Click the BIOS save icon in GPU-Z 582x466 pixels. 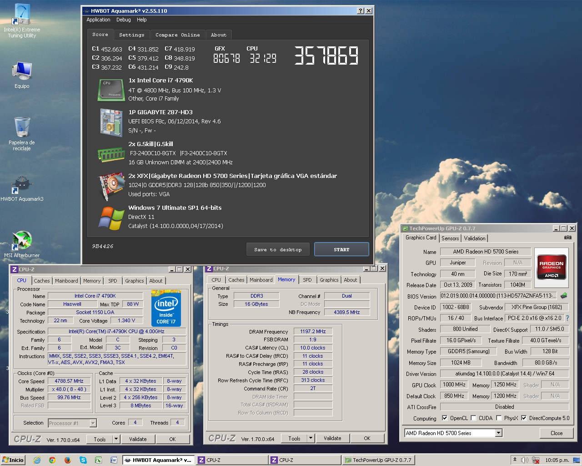tap(564, 296)
